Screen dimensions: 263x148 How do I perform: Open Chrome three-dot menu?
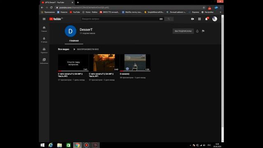221,7
